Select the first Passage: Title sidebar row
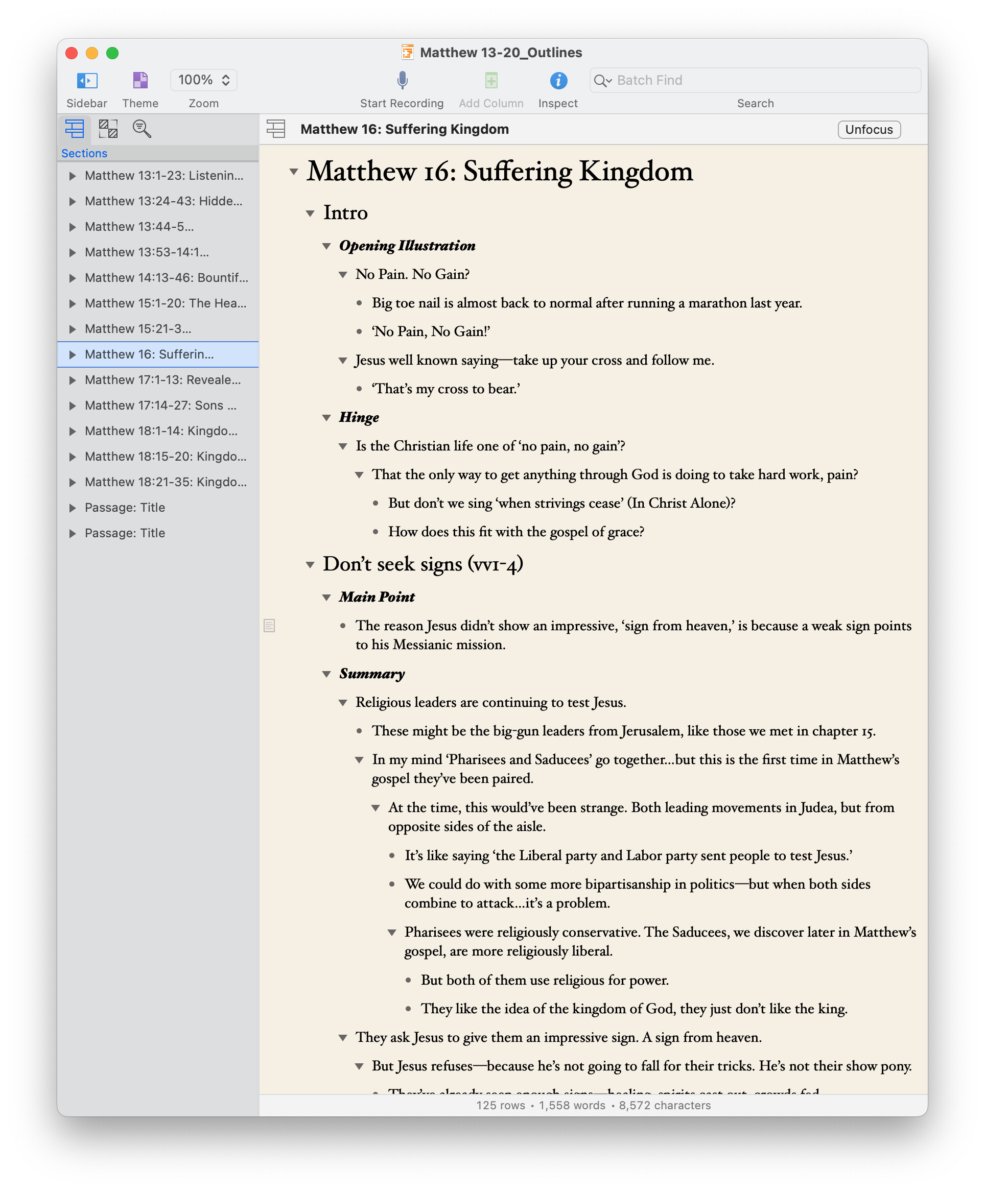The image size is (985, 1192). click(158, 508)
